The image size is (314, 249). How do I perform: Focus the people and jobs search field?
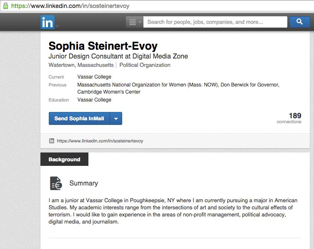[x=215, y=22]
